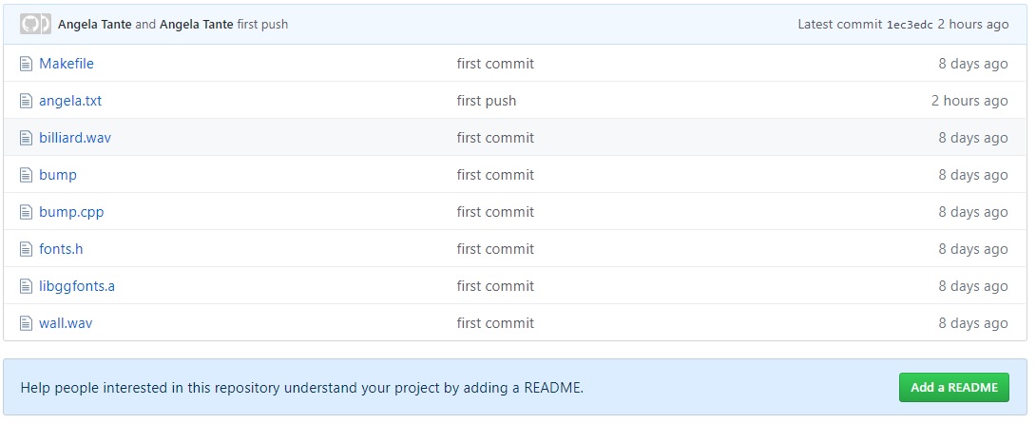Click the Add a README button
The width and height of the screenshot is (1036, 424).
(954, 388)
